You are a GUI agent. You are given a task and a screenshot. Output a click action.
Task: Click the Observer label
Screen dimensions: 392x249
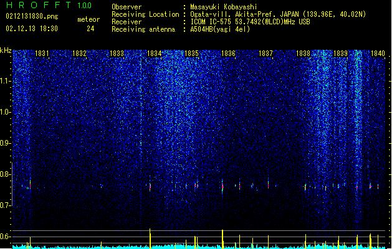(127, 7)
